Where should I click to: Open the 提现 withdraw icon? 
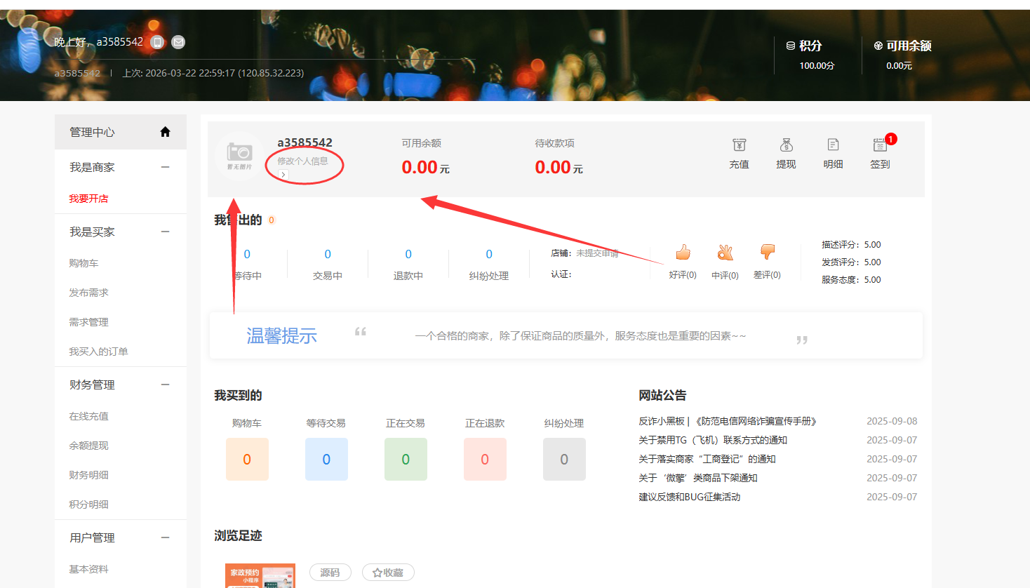click(x=786, y=145)
